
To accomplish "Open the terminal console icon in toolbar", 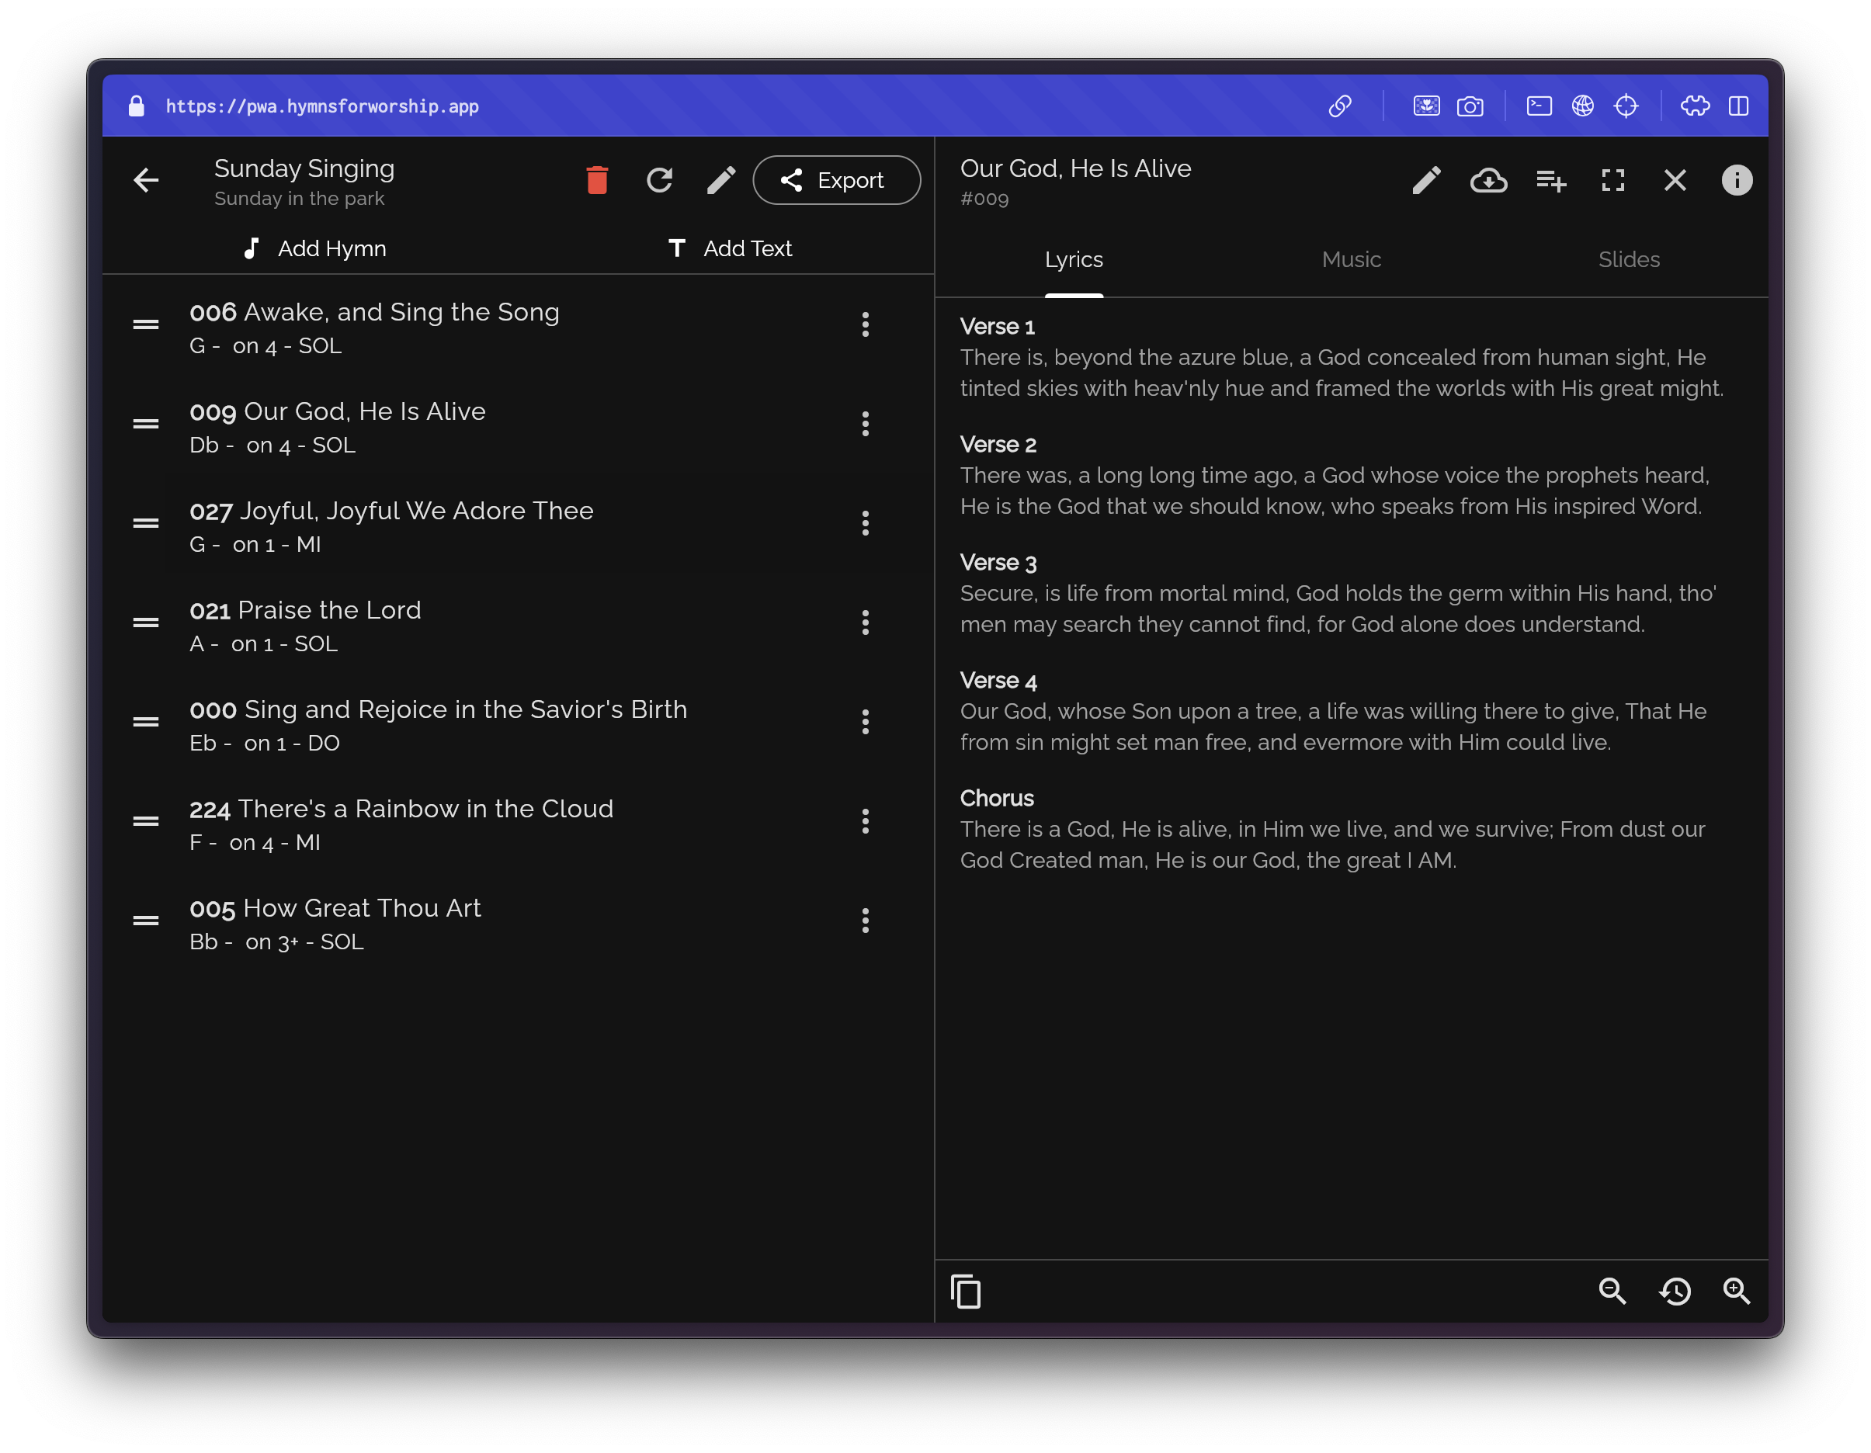I will point(1539,106).
